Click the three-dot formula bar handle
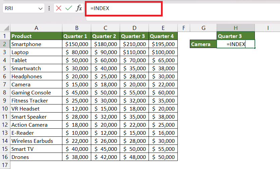Viewport: 280px width, 169px height. pos(49,8)
